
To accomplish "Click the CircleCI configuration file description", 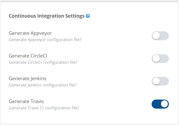I will 43,62.
